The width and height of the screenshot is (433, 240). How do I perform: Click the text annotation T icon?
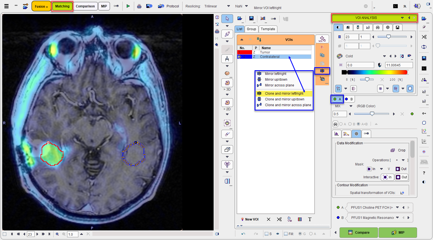coord(310,219)
